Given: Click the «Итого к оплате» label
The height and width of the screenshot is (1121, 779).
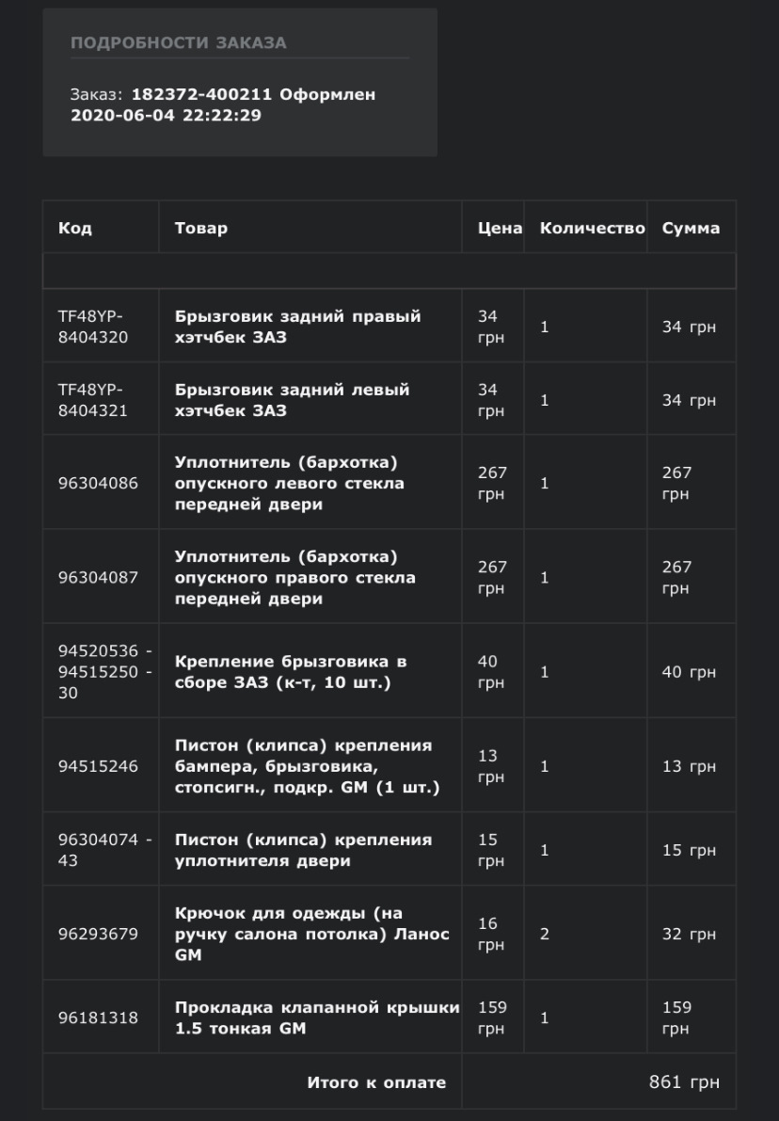Looking at the screenshot, I should click(376, 1082).
